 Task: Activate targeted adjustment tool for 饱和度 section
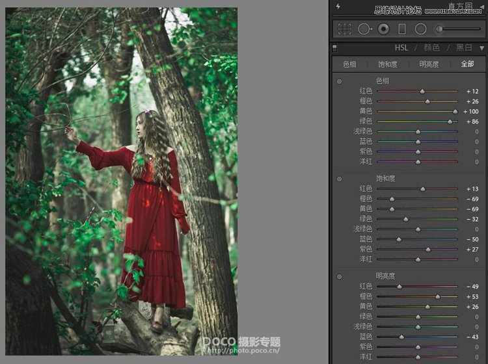click(x=339, y=179)
